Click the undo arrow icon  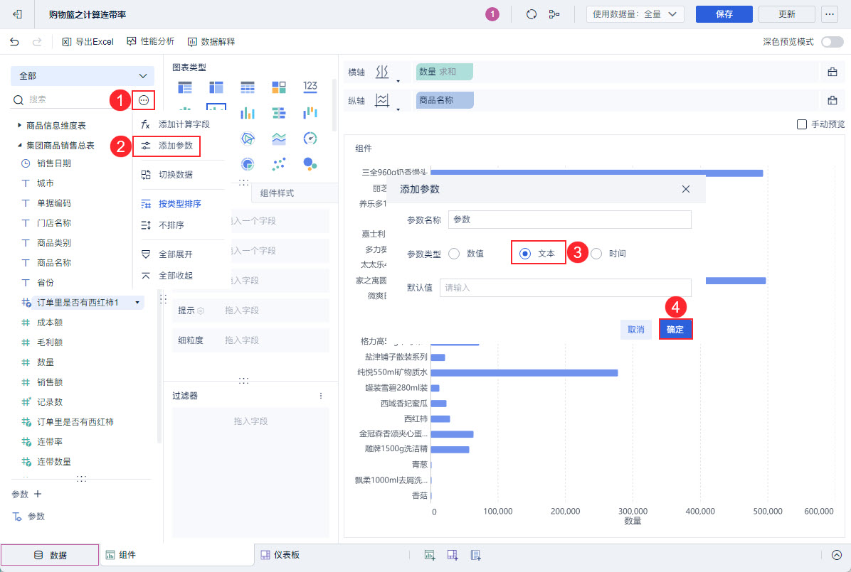15,42
